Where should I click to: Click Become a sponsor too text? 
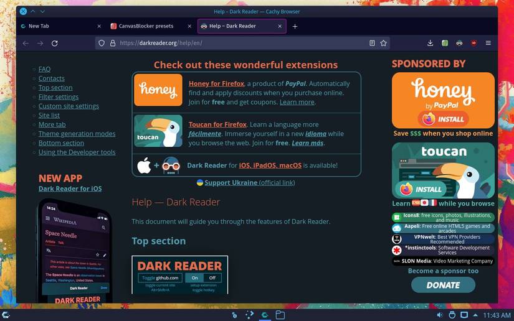coord(443,271)
